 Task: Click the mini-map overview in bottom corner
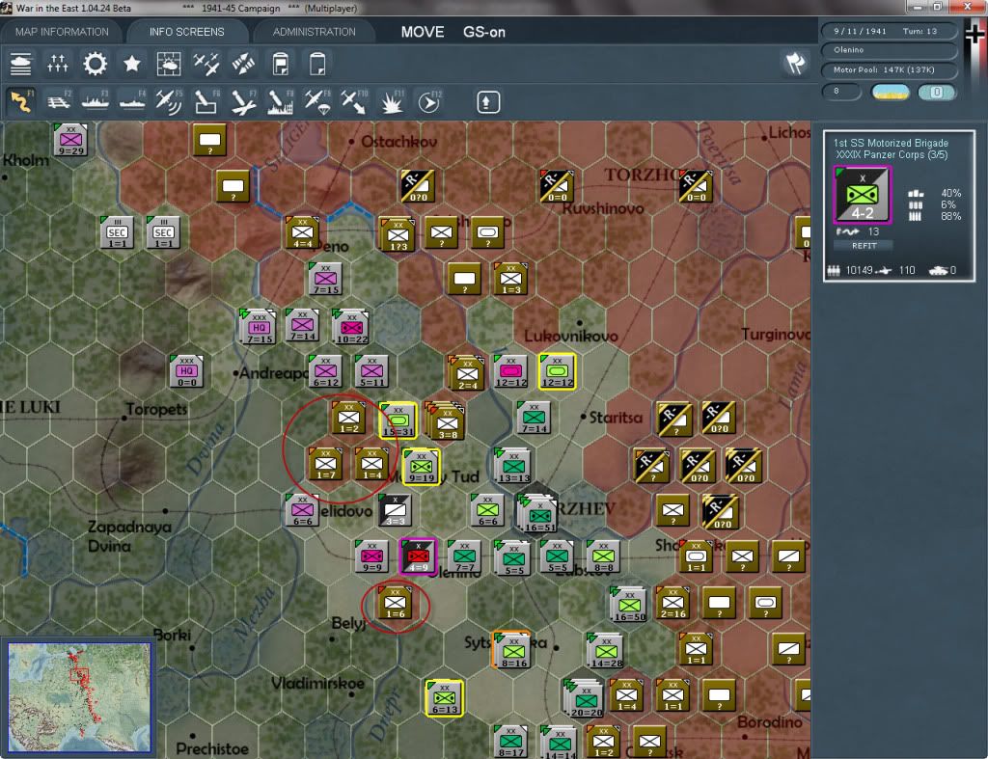tap(79, 696)
